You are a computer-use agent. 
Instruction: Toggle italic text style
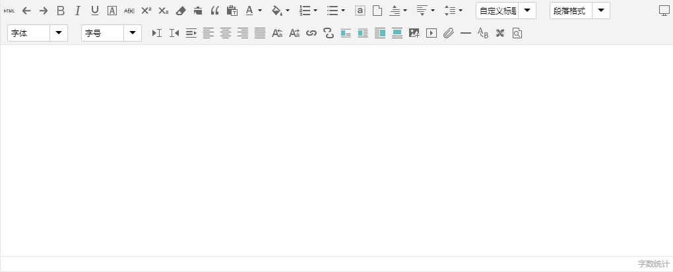(x=78, y=11)
